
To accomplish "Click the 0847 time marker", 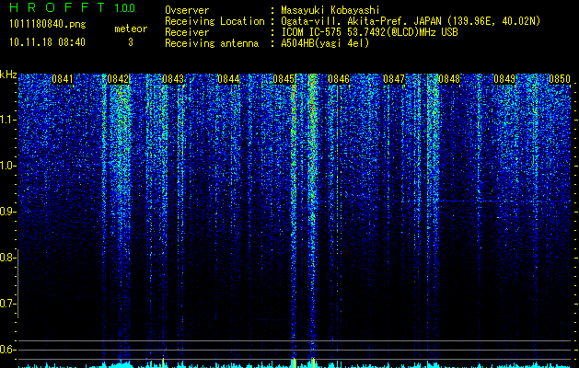I will click(x=394, y=79).
